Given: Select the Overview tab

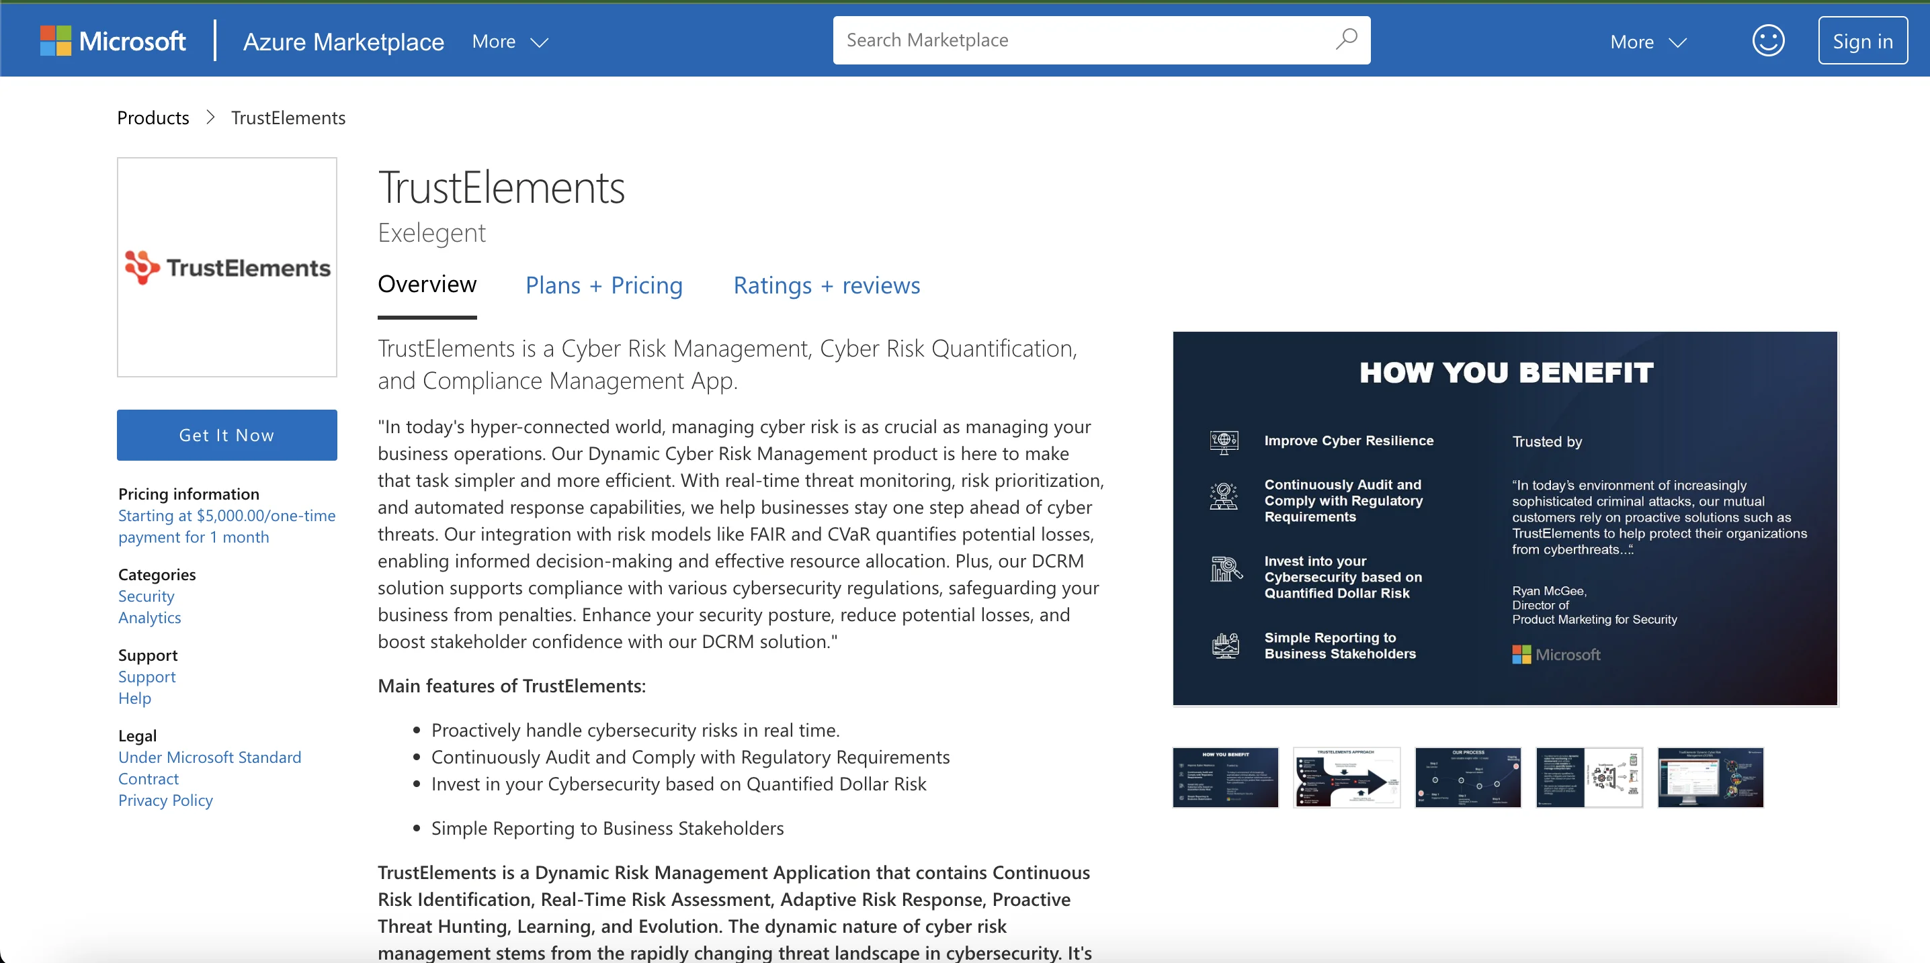Looking at the screenshot, I should [x=427, y=285].
